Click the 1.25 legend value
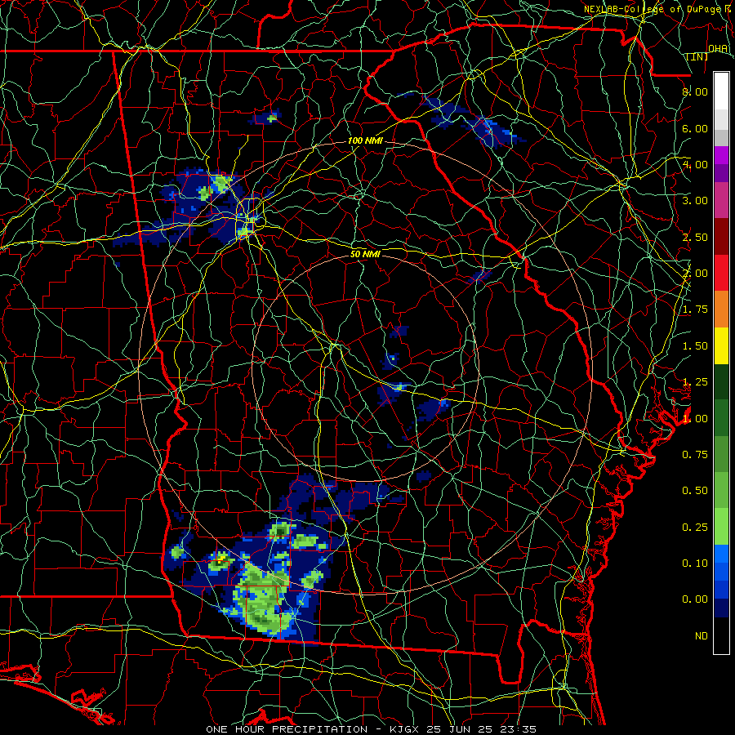The width and height of the screenshot is (735, 735). tap(695, 382)
